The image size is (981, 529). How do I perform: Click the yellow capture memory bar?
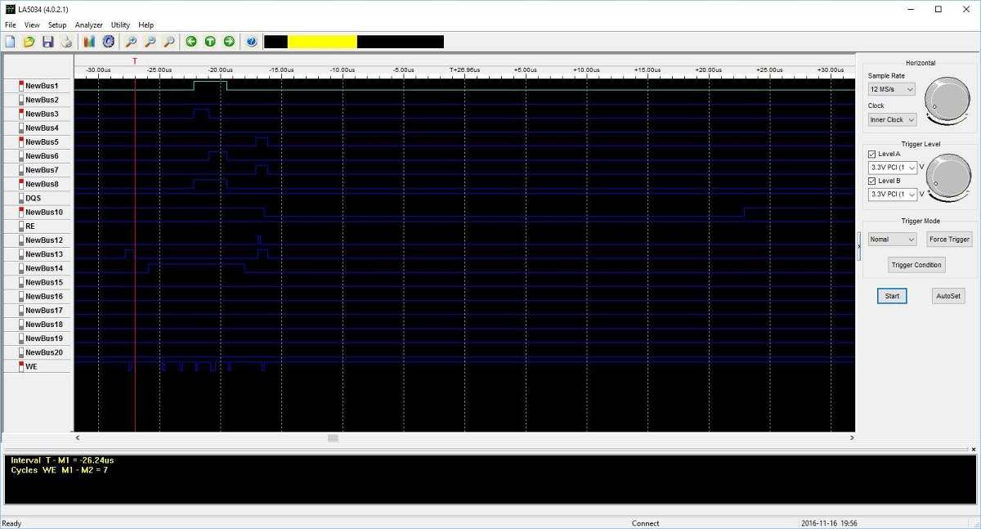(322, 42)
